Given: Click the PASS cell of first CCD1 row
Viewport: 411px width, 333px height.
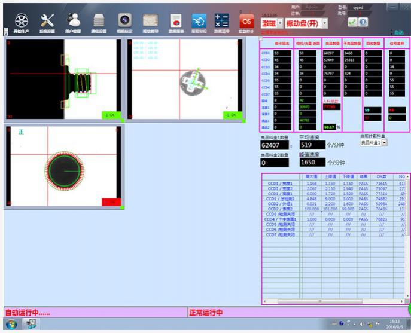Looking at the screenshot, I should [363, 184].
